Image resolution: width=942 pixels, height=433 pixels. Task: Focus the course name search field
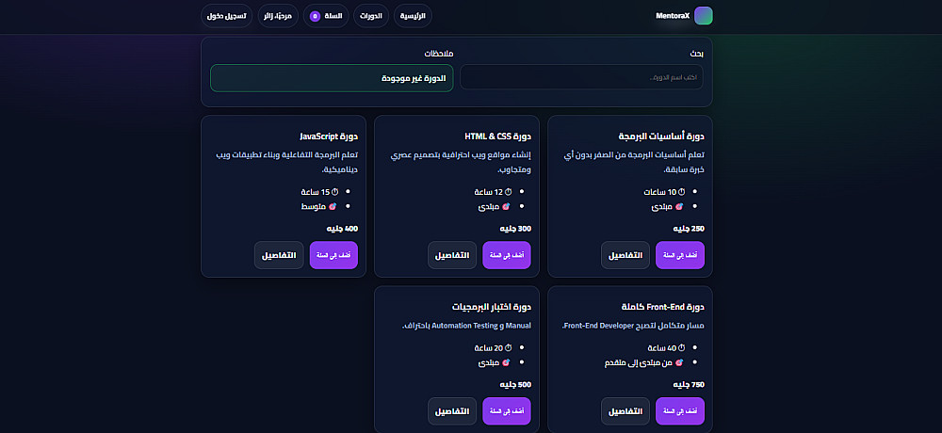[581, 77]
